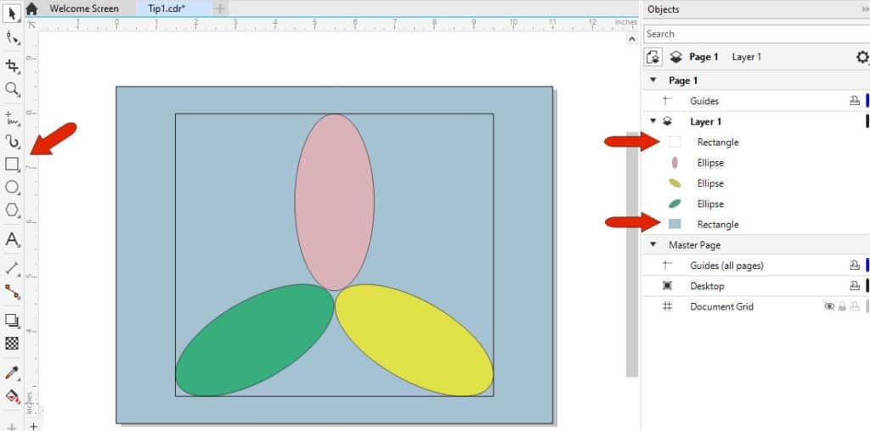The width and height of the screenshot is (870, 431).
Task: Select the Text tool
Action: pyautogui.click(x=12, y=240)
